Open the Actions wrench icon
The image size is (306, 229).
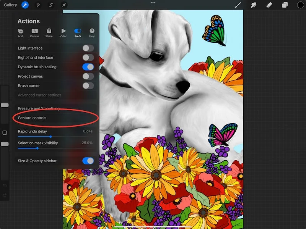(25, 5)
